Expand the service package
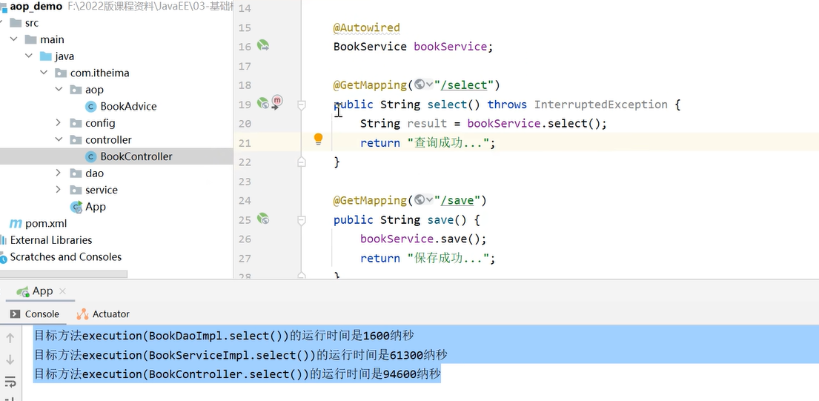The width and height of the screenshot is (819, 401). 59,190
